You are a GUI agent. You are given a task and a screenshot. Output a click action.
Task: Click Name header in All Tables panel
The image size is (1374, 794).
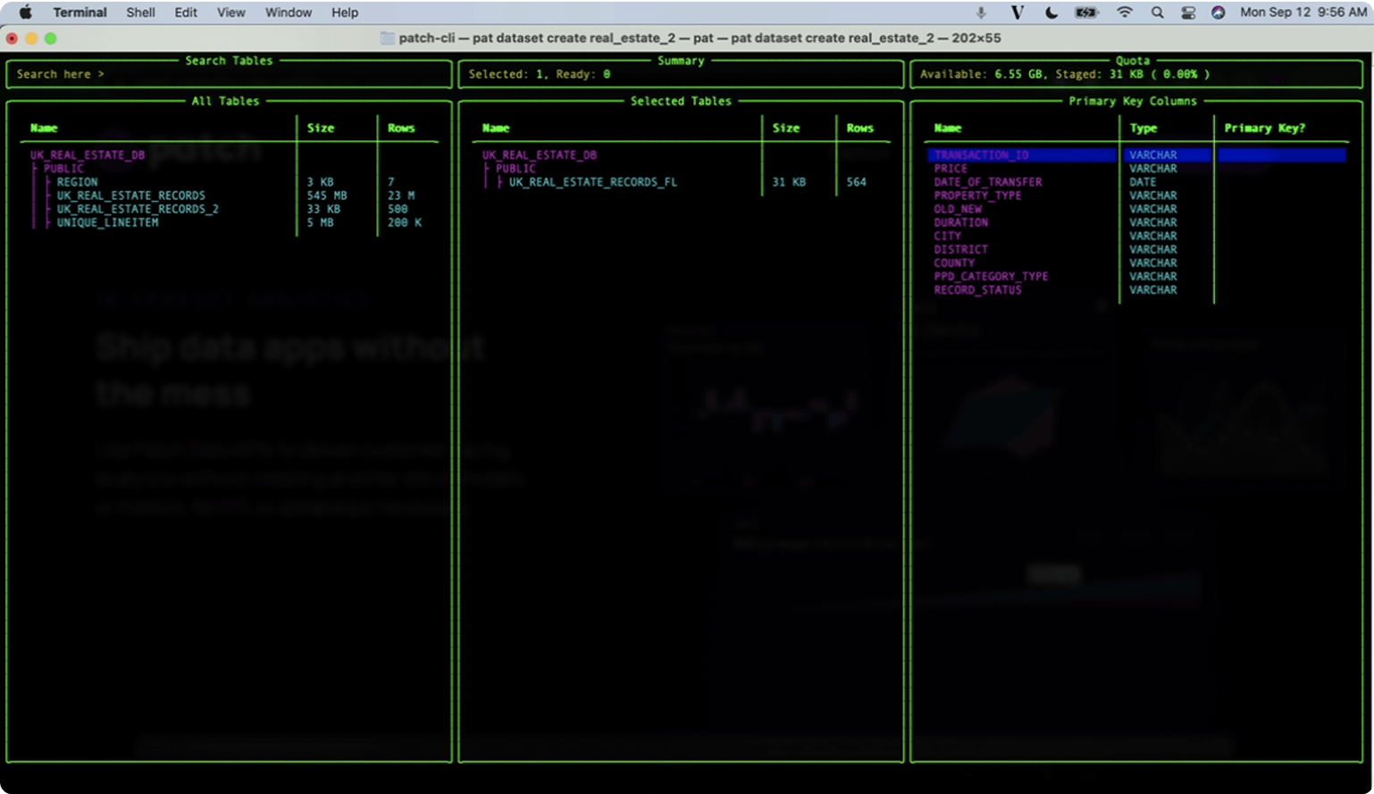(44, 128)
